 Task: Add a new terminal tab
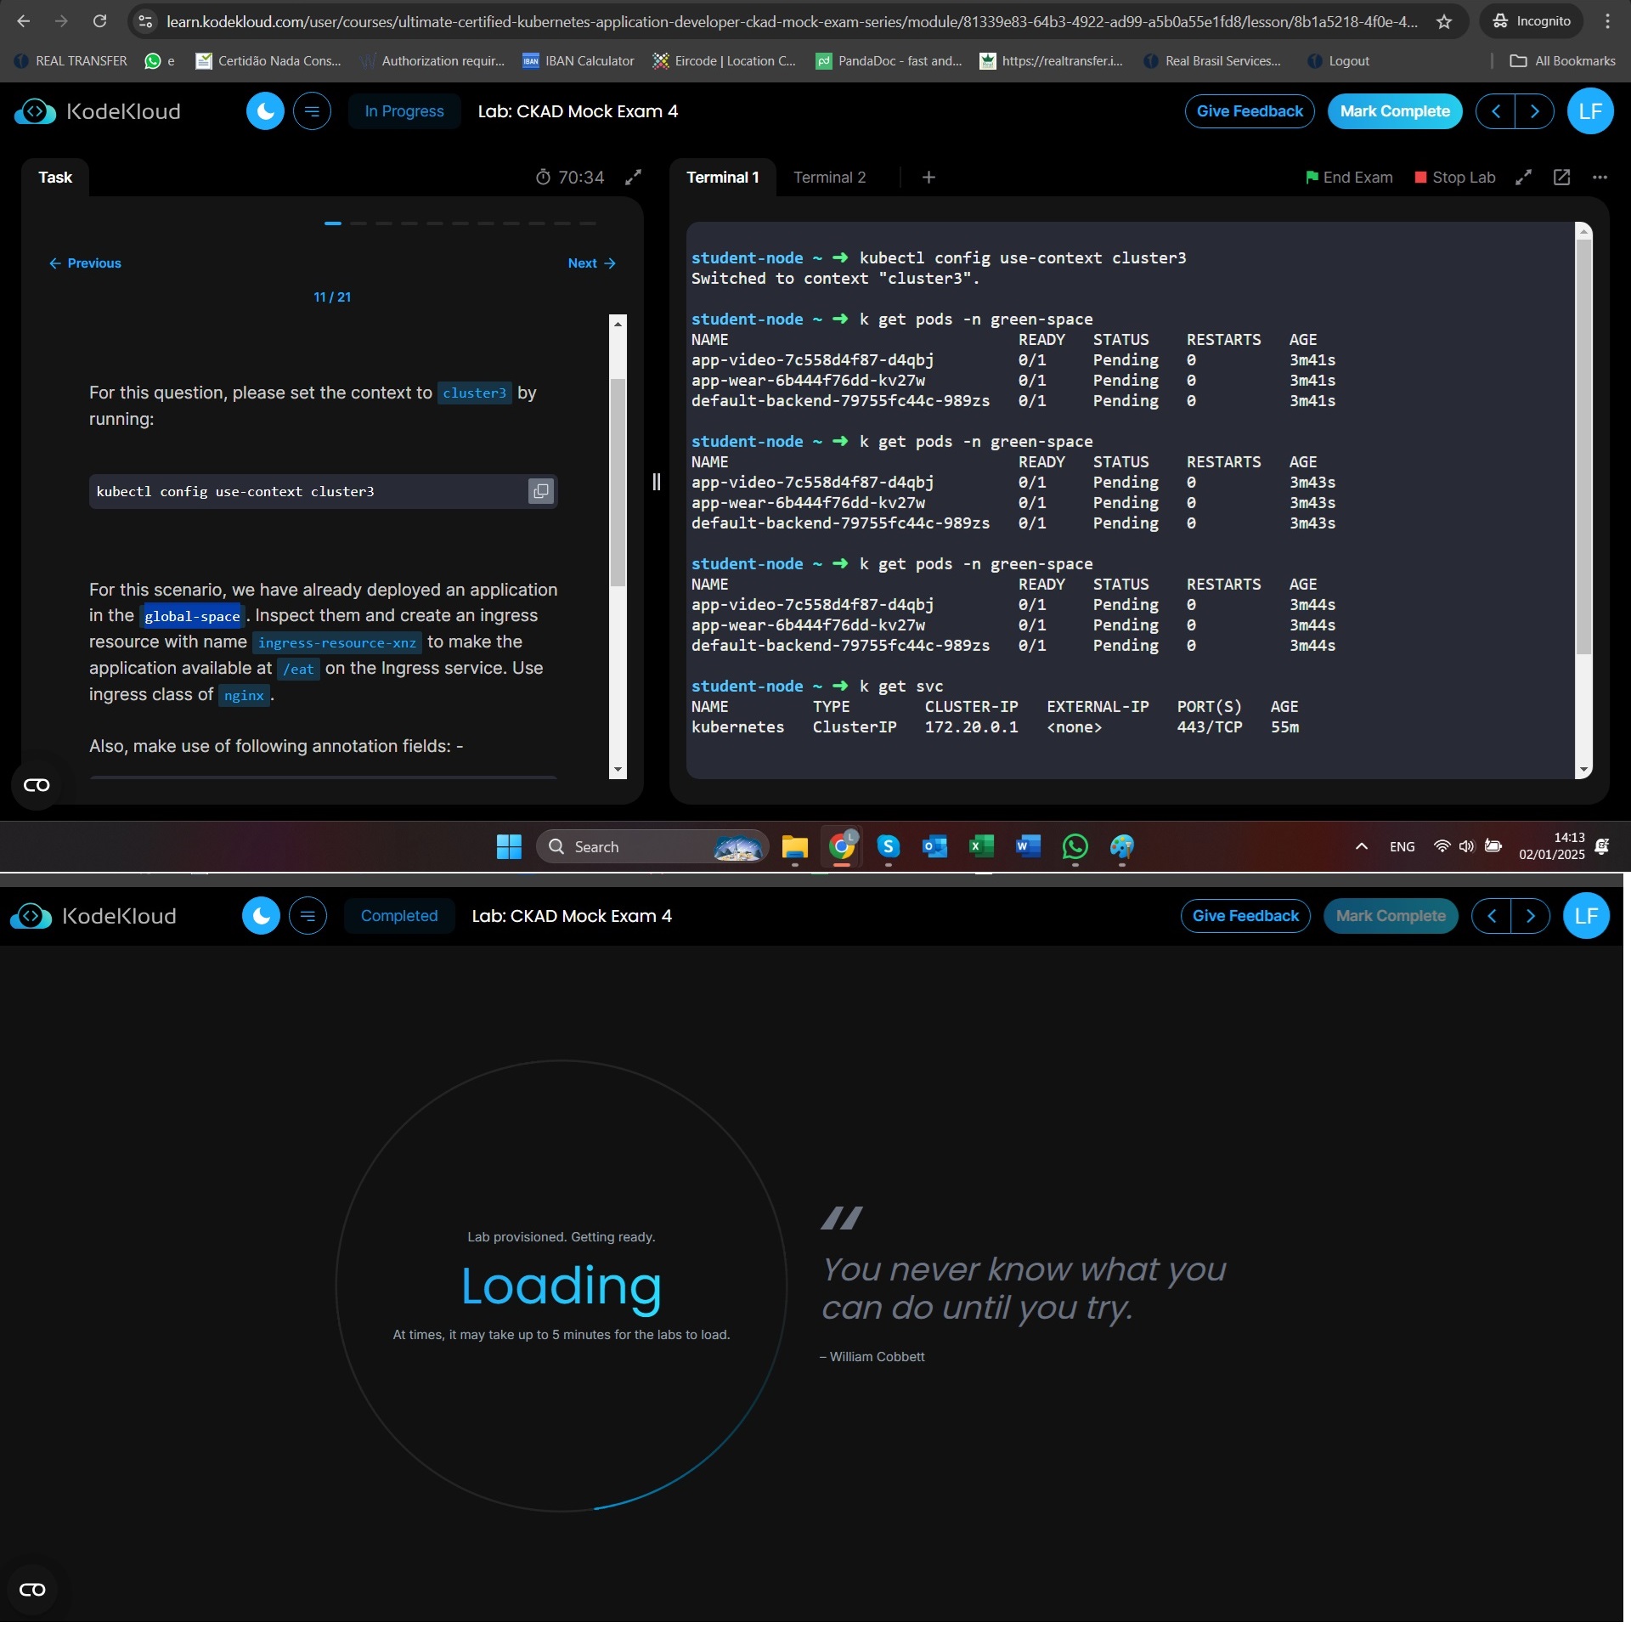click(928, 178)
